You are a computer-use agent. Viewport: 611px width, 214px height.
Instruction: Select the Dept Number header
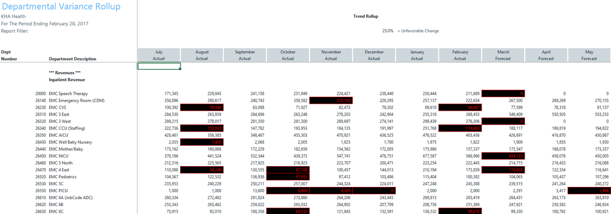pyautogui.click(x=9, y=56)
